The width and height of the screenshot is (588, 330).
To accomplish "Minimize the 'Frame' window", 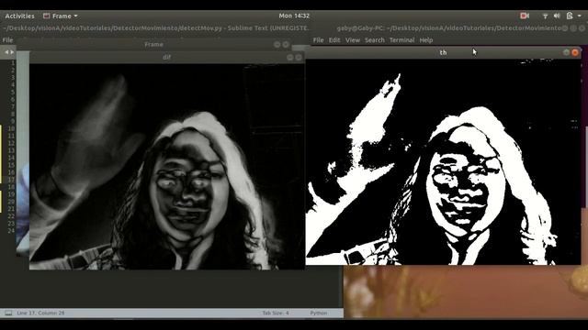I will [277, 45].
